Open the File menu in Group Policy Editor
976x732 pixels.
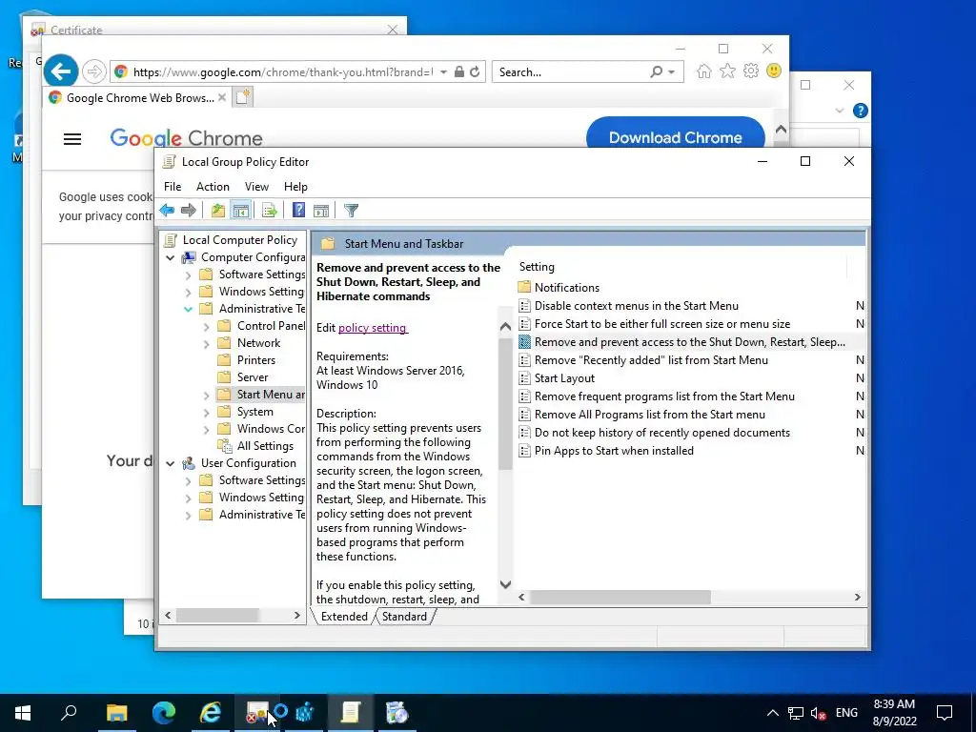[173, 187]
